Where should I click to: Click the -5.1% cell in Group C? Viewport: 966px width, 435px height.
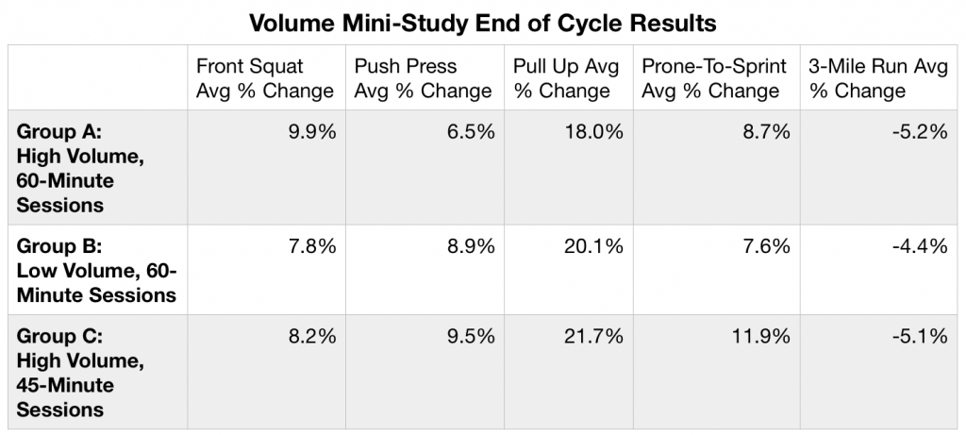coord(921,338)
